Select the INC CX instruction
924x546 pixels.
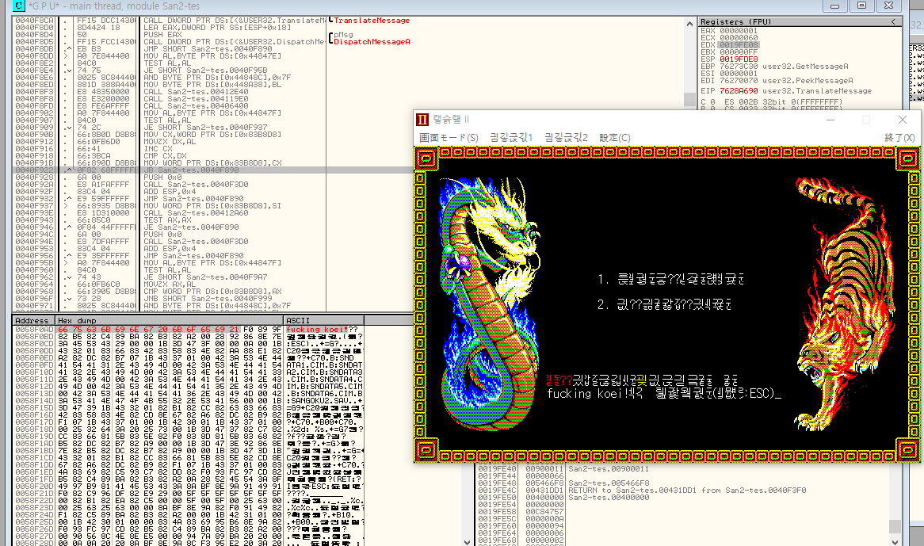pyautogui.click(x=158, y=149)
